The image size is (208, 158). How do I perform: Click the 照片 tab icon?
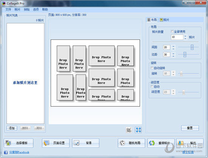(161, 20)
